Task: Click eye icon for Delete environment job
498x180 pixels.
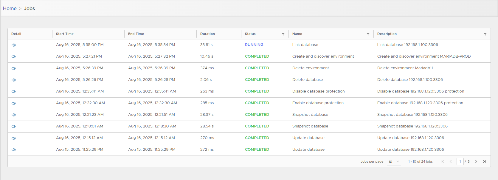Action: (14, 68)
